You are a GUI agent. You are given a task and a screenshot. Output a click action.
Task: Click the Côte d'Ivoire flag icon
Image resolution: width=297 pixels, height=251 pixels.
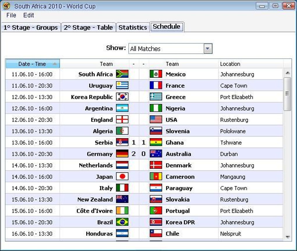click(x=122, y=211)
